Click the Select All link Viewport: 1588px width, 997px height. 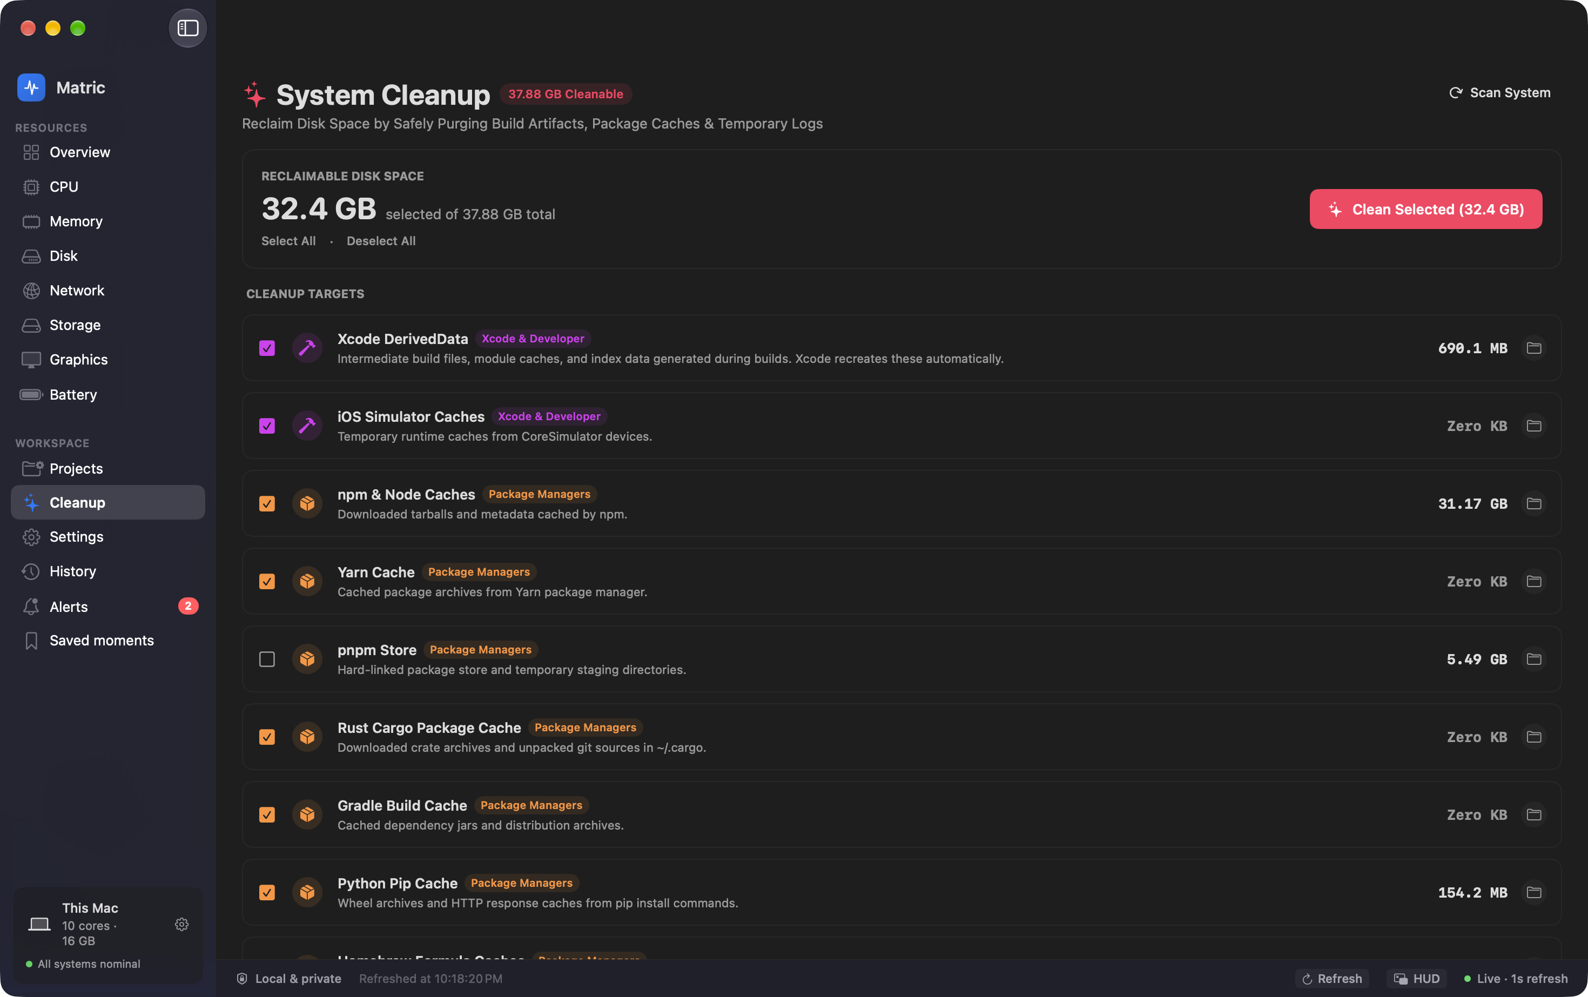[x=288, y=241]
